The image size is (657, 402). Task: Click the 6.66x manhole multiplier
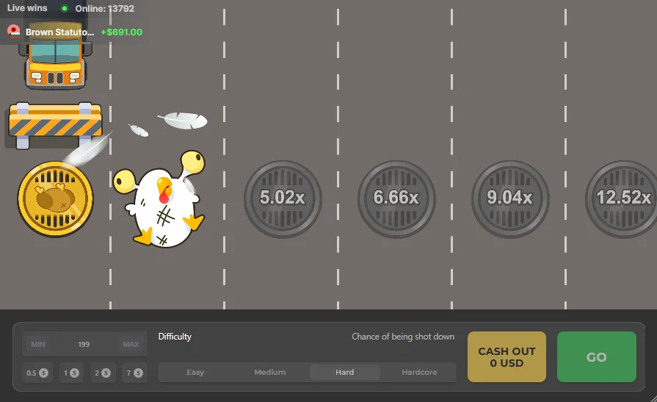(396, 199)
